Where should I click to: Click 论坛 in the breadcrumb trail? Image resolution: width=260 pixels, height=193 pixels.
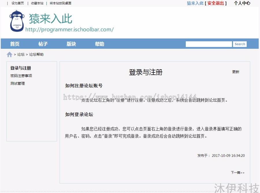(x=20, y=54)
